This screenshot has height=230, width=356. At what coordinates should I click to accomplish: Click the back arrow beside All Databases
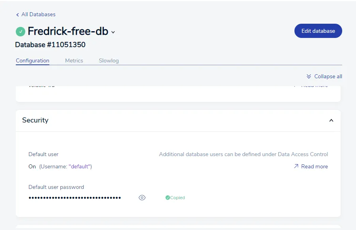point(17,15)
